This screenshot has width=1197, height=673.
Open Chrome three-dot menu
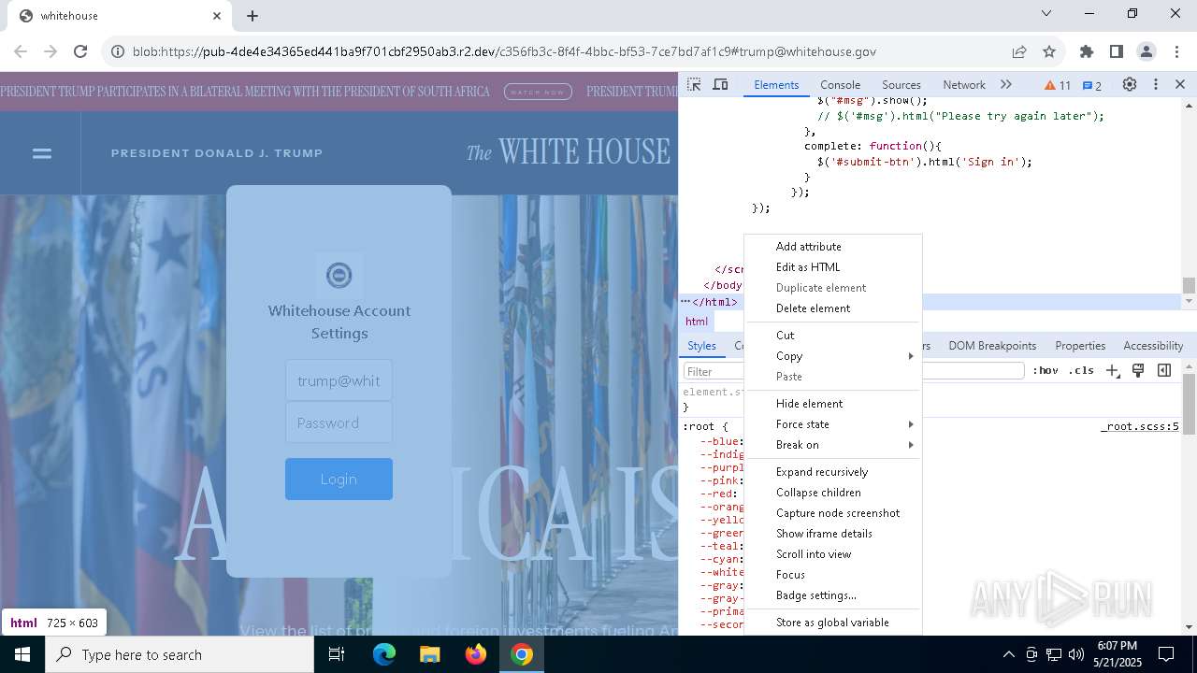click(x=1175, y=51)
